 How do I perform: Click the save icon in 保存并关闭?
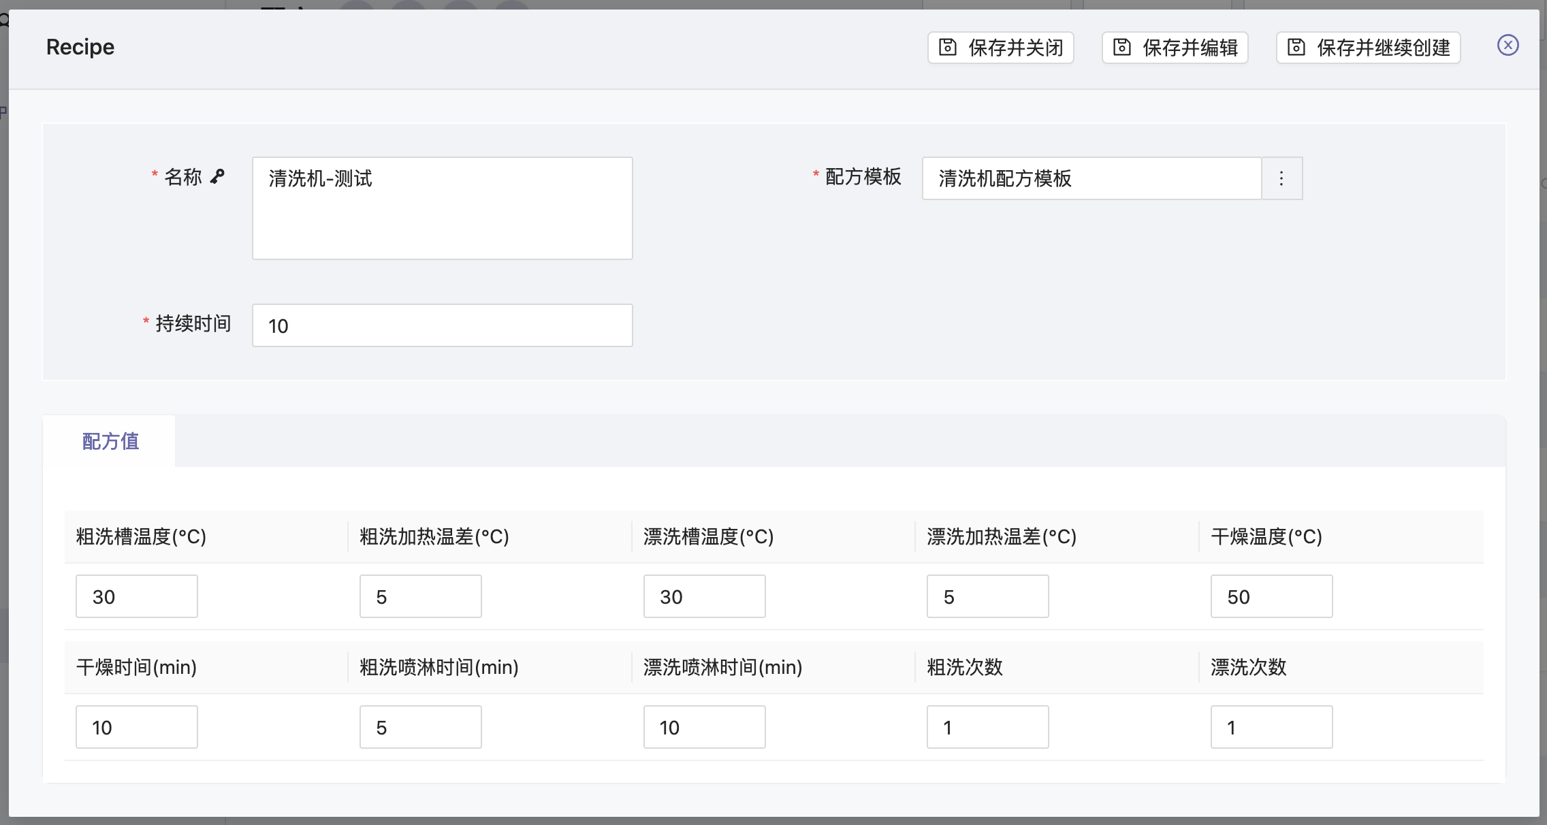coord(948,47)
